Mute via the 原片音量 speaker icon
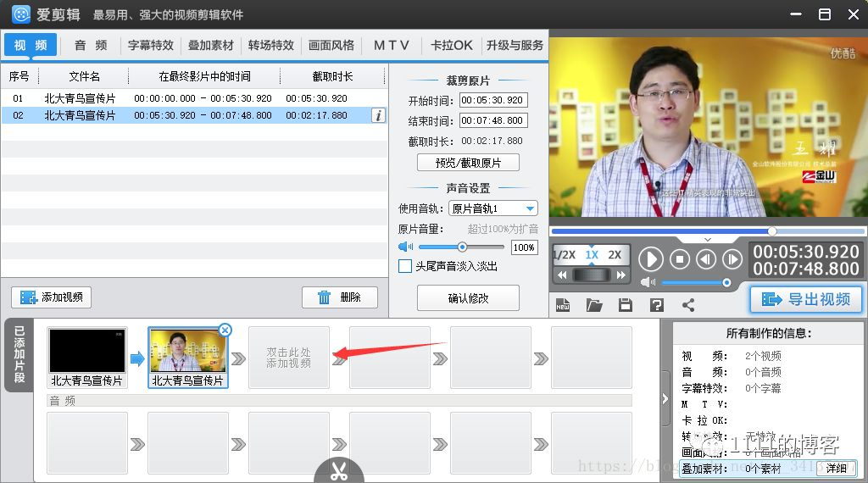The height and width of the screenshot is (483, 868). click(x=406, y=247)
